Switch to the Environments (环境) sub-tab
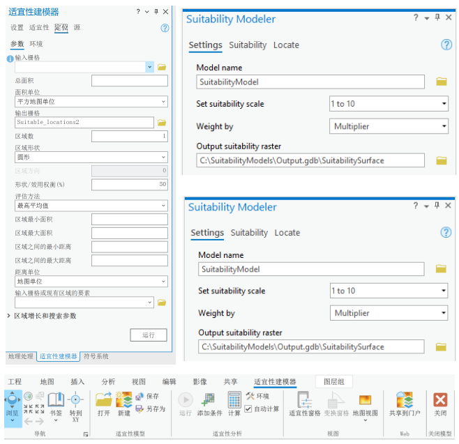Screen dimensions: 459x444 (36, 44)
